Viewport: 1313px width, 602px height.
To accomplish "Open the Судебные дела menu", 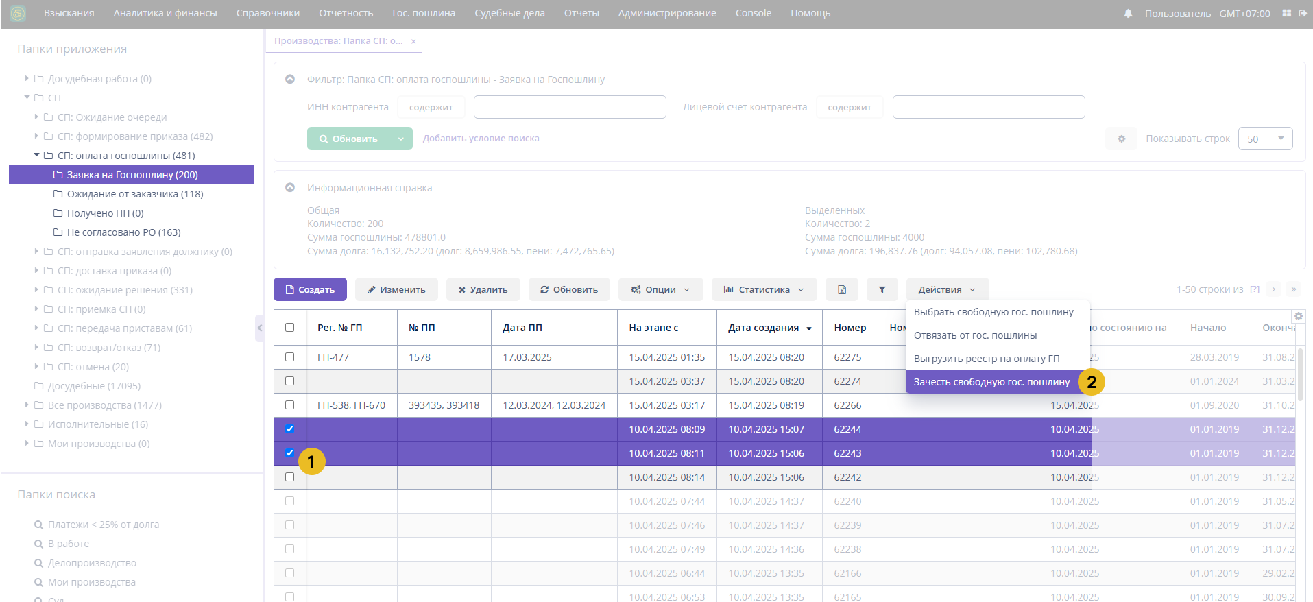I will 509,13.
